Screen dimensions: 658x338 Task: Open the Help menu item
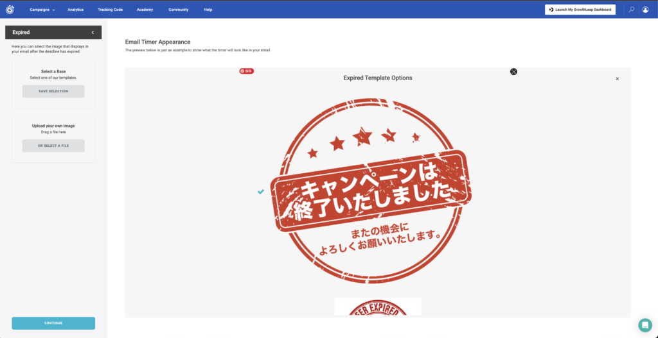pos(208,10)
